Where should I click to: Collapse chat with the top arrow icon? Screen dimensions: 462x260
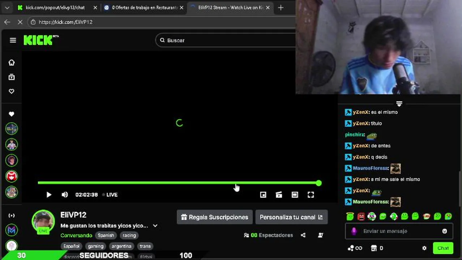click(399, 104)
